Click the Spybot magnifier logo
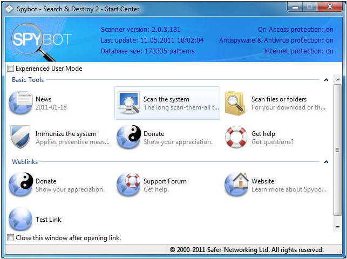347x259 pixels. pos(33,42)
